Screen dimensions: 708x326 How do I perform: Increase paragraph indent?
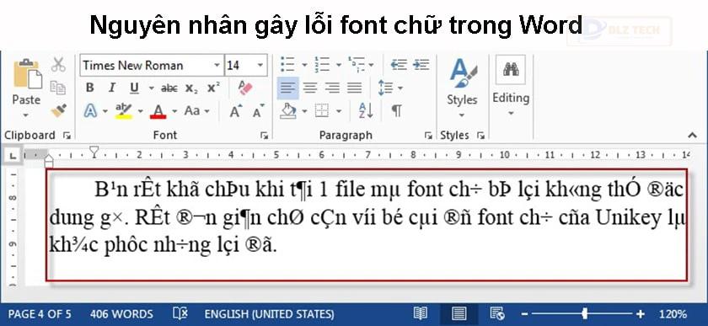(x=421, y=65)
